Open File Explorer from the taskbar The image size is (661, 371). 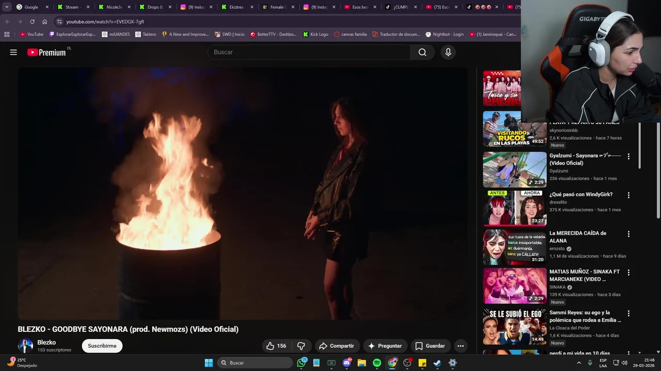pyautogui.click(x=361, y=363)
